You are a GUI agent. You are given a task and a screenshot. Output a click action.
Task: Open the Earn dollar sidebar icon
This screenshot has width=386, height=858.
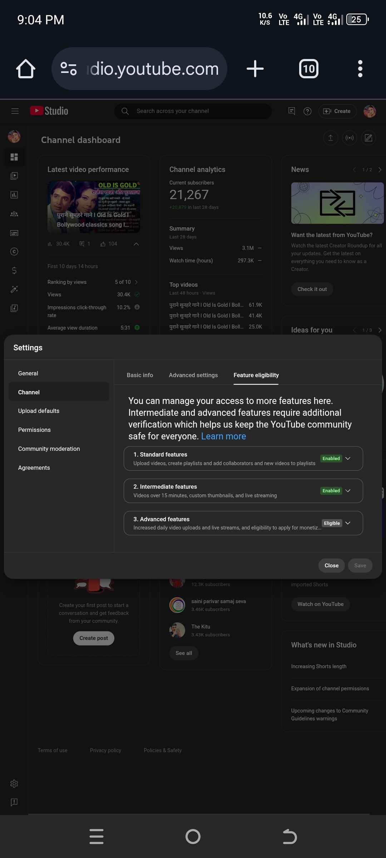[14, 271]
